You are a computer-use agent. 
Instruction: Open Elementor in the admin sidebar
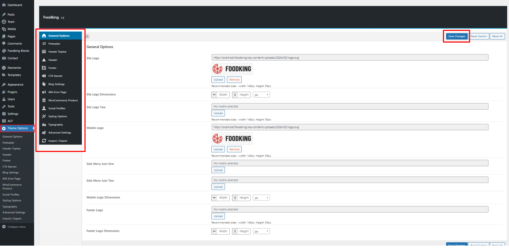tap(14, 68)
